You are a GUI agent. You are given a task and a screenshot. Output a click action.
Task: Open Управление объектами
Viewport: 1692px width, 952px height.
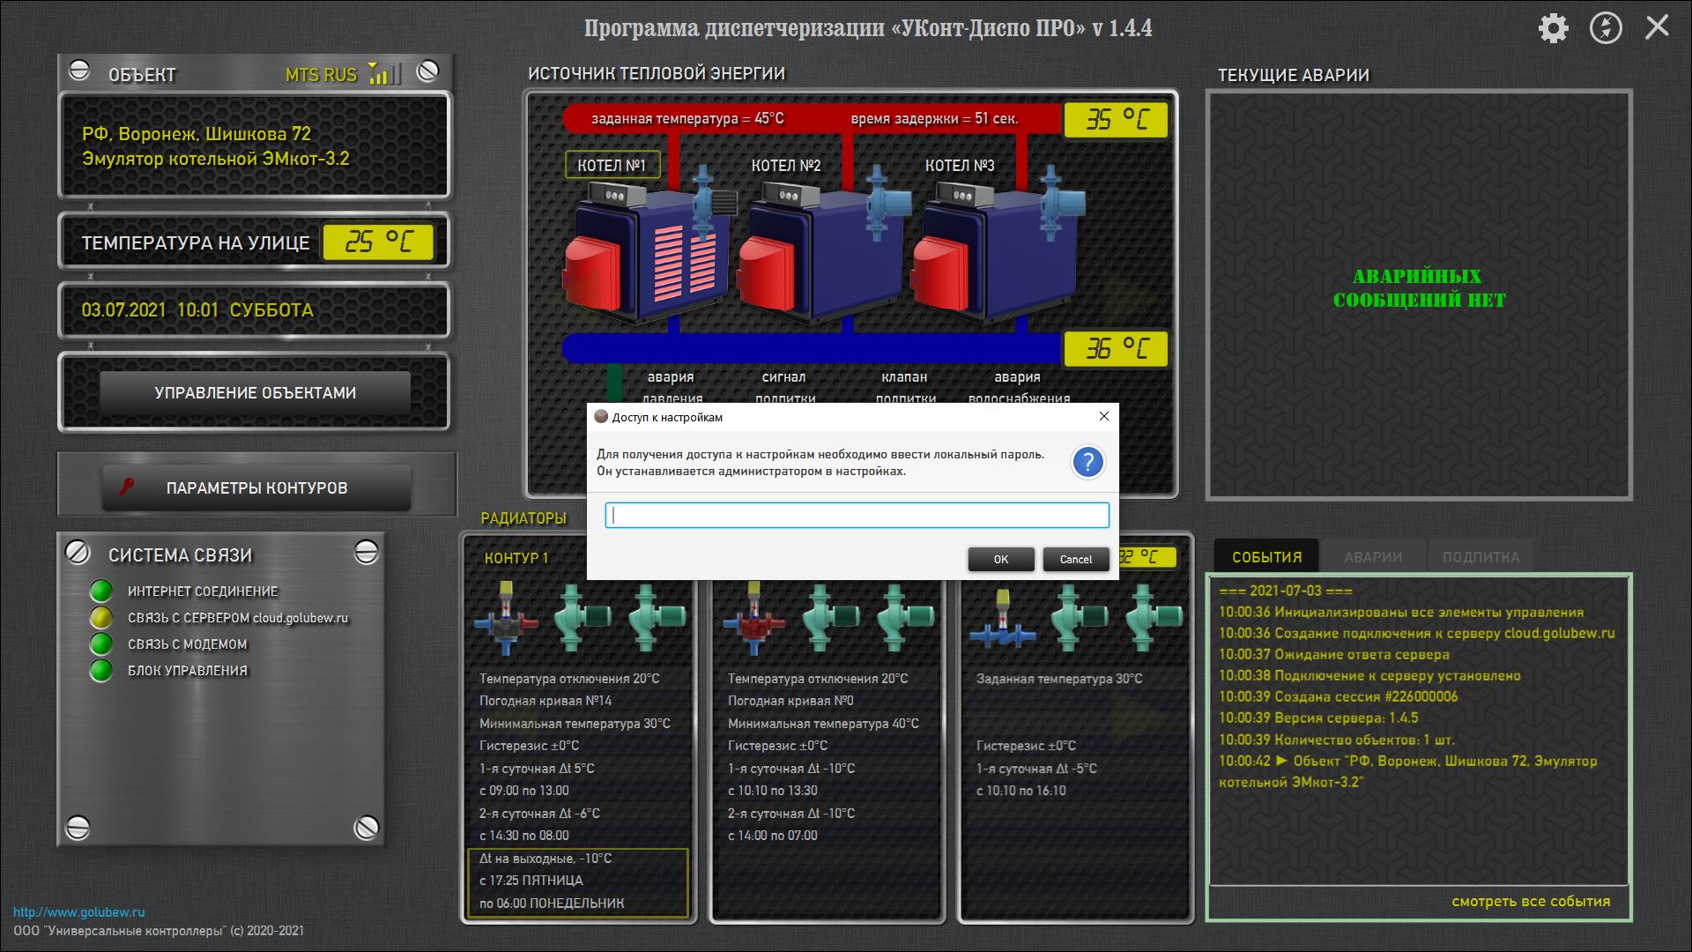point(255,393)
